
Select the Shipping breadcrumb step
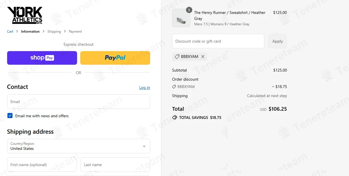coord(54,32)
